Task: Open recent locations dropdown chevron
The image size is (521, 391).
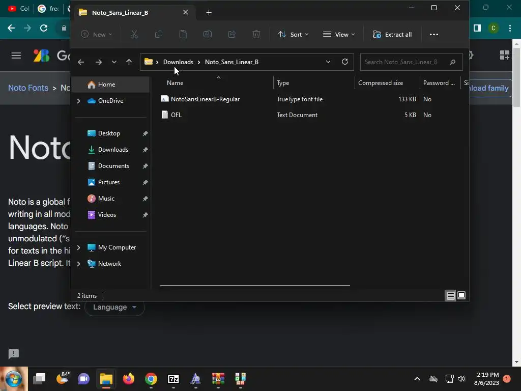Action: tap(114, 62)
